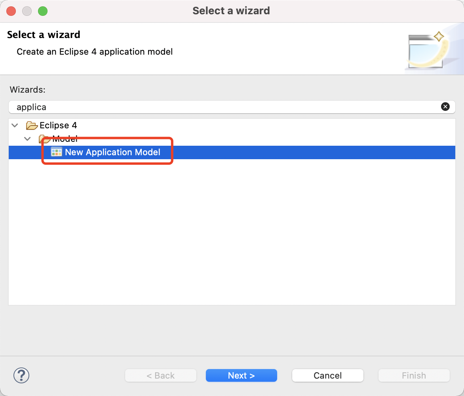The image size is (464, 396).
Task: Click the wizard banner image with star
Action: (434, 49)
